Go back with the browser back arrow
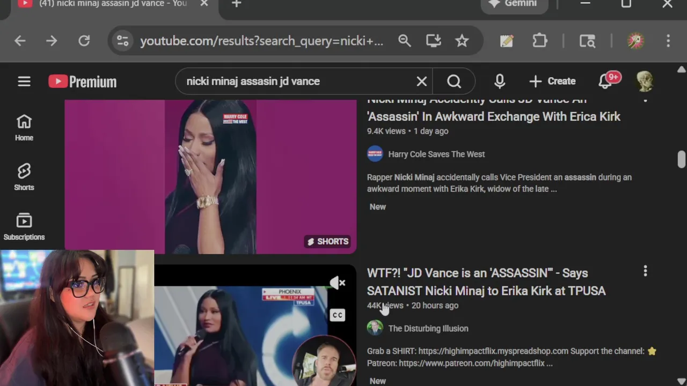 point(20,41)
